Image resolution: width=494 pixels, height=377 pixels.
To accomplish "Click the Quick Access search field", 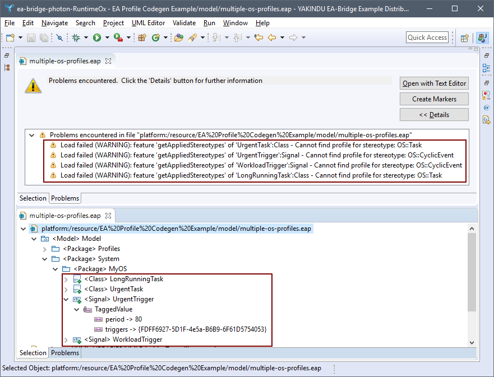I will point(427,38).
